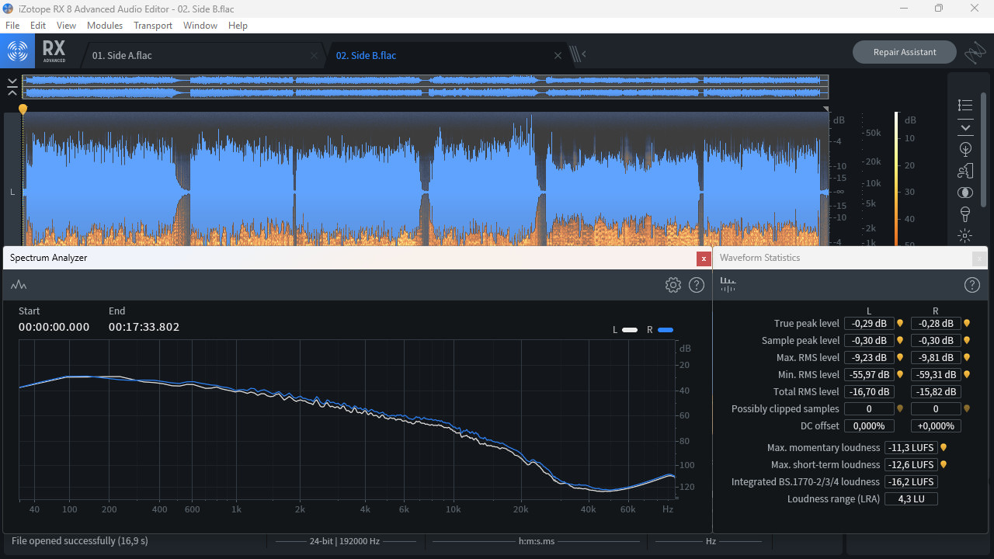Viewport: 994px width, 559px height.
Task: Expand the module category chevron in sidebar
Action: point(965,127)
